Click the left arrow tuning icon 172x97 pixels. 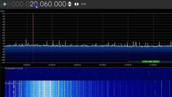[75, 4]
